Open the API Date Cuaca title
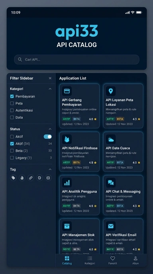Screen dimensions: 153x274 [118, 148]
